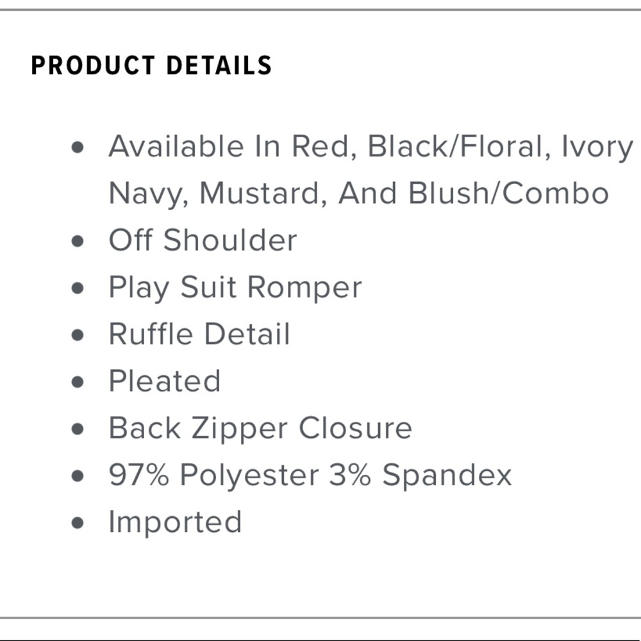Click the 97% Polyester 3% Spandex line
Viewport: 641px width, 641px height.
pyautogui.click(x=310, y=476)
